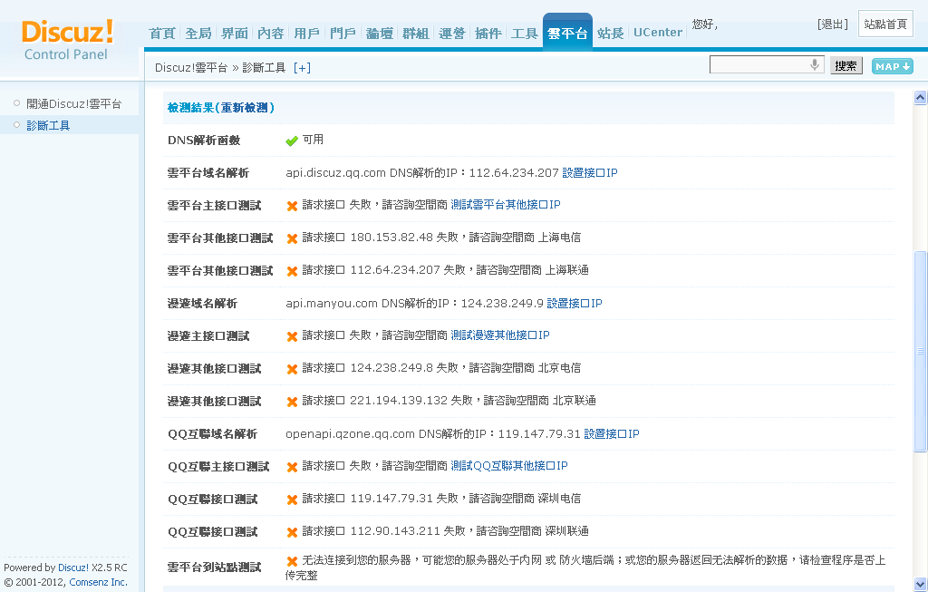Click the 漫遊主接口測試 row label
The height and width of the screenshot is (592, 928).
pyautogui.click(x=208, y=336)
